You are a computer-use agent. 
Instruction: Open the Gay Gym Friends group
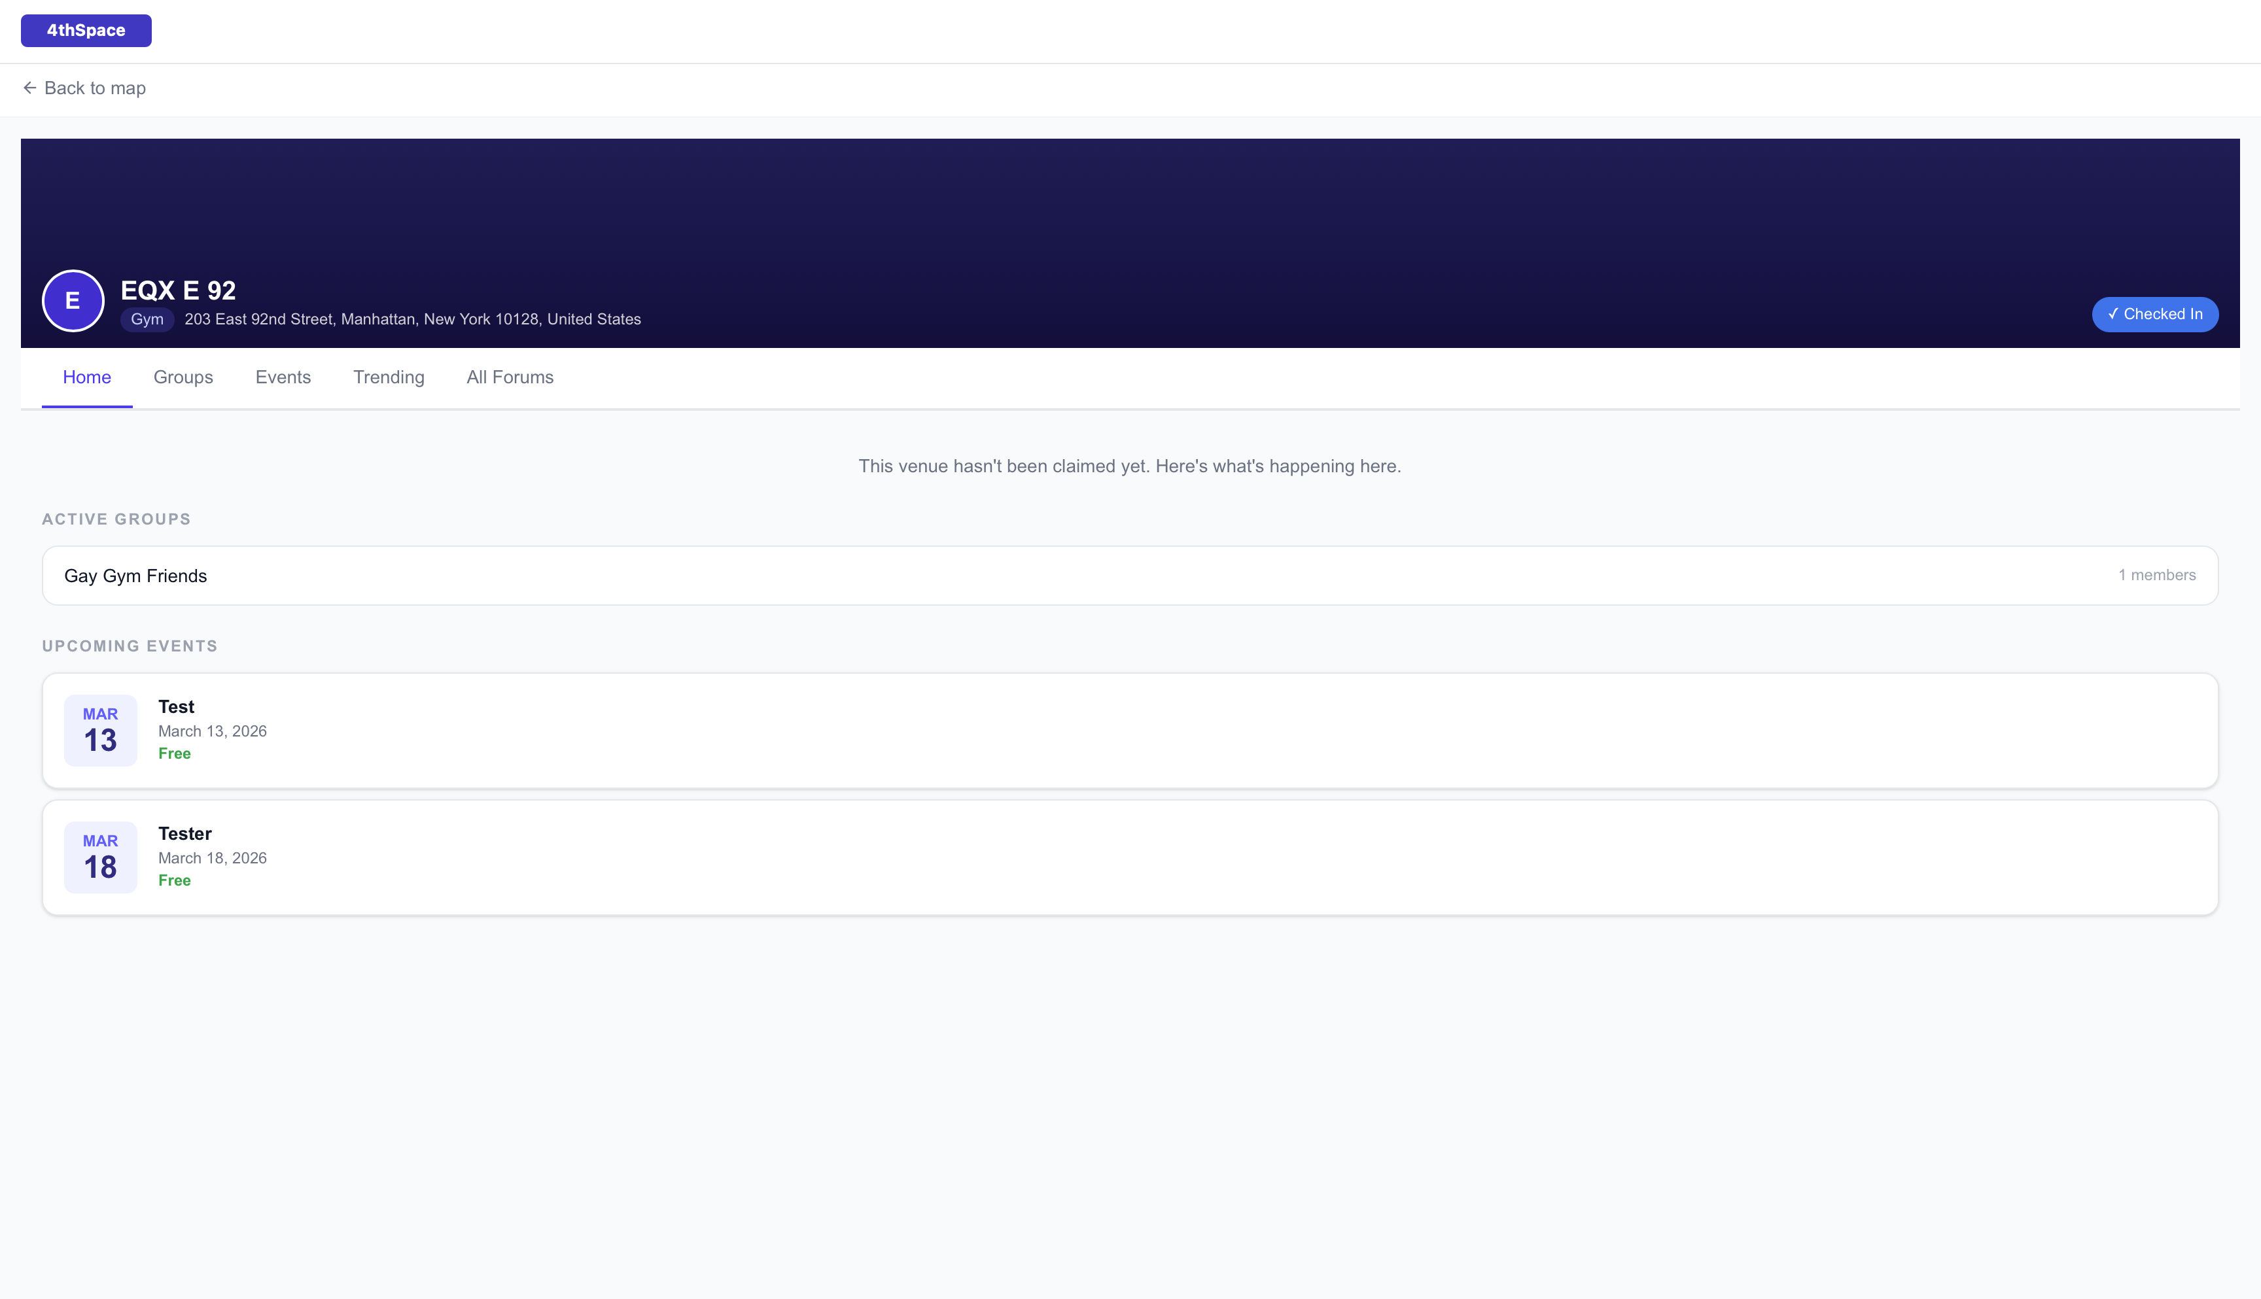tap(135, 576)
